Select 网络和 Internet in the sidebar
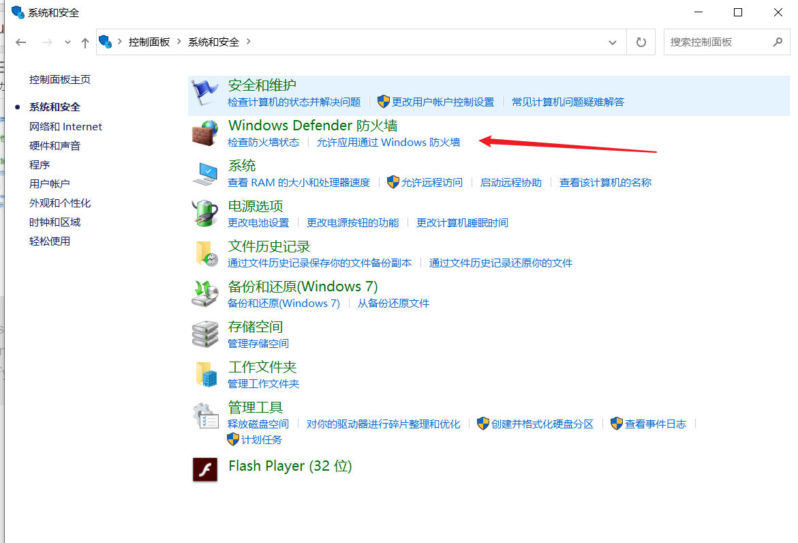This screenshot has height=543, width=798. tap(65, 126)
